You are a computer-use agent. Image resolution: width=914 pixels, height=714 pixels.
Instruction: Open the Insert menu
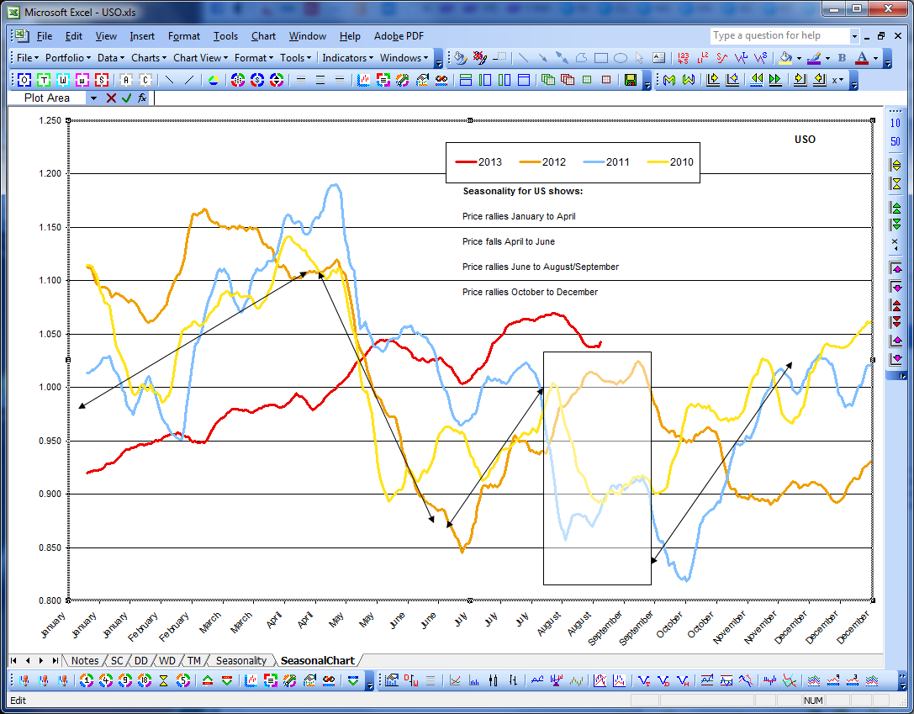click(x=141, y=36)
